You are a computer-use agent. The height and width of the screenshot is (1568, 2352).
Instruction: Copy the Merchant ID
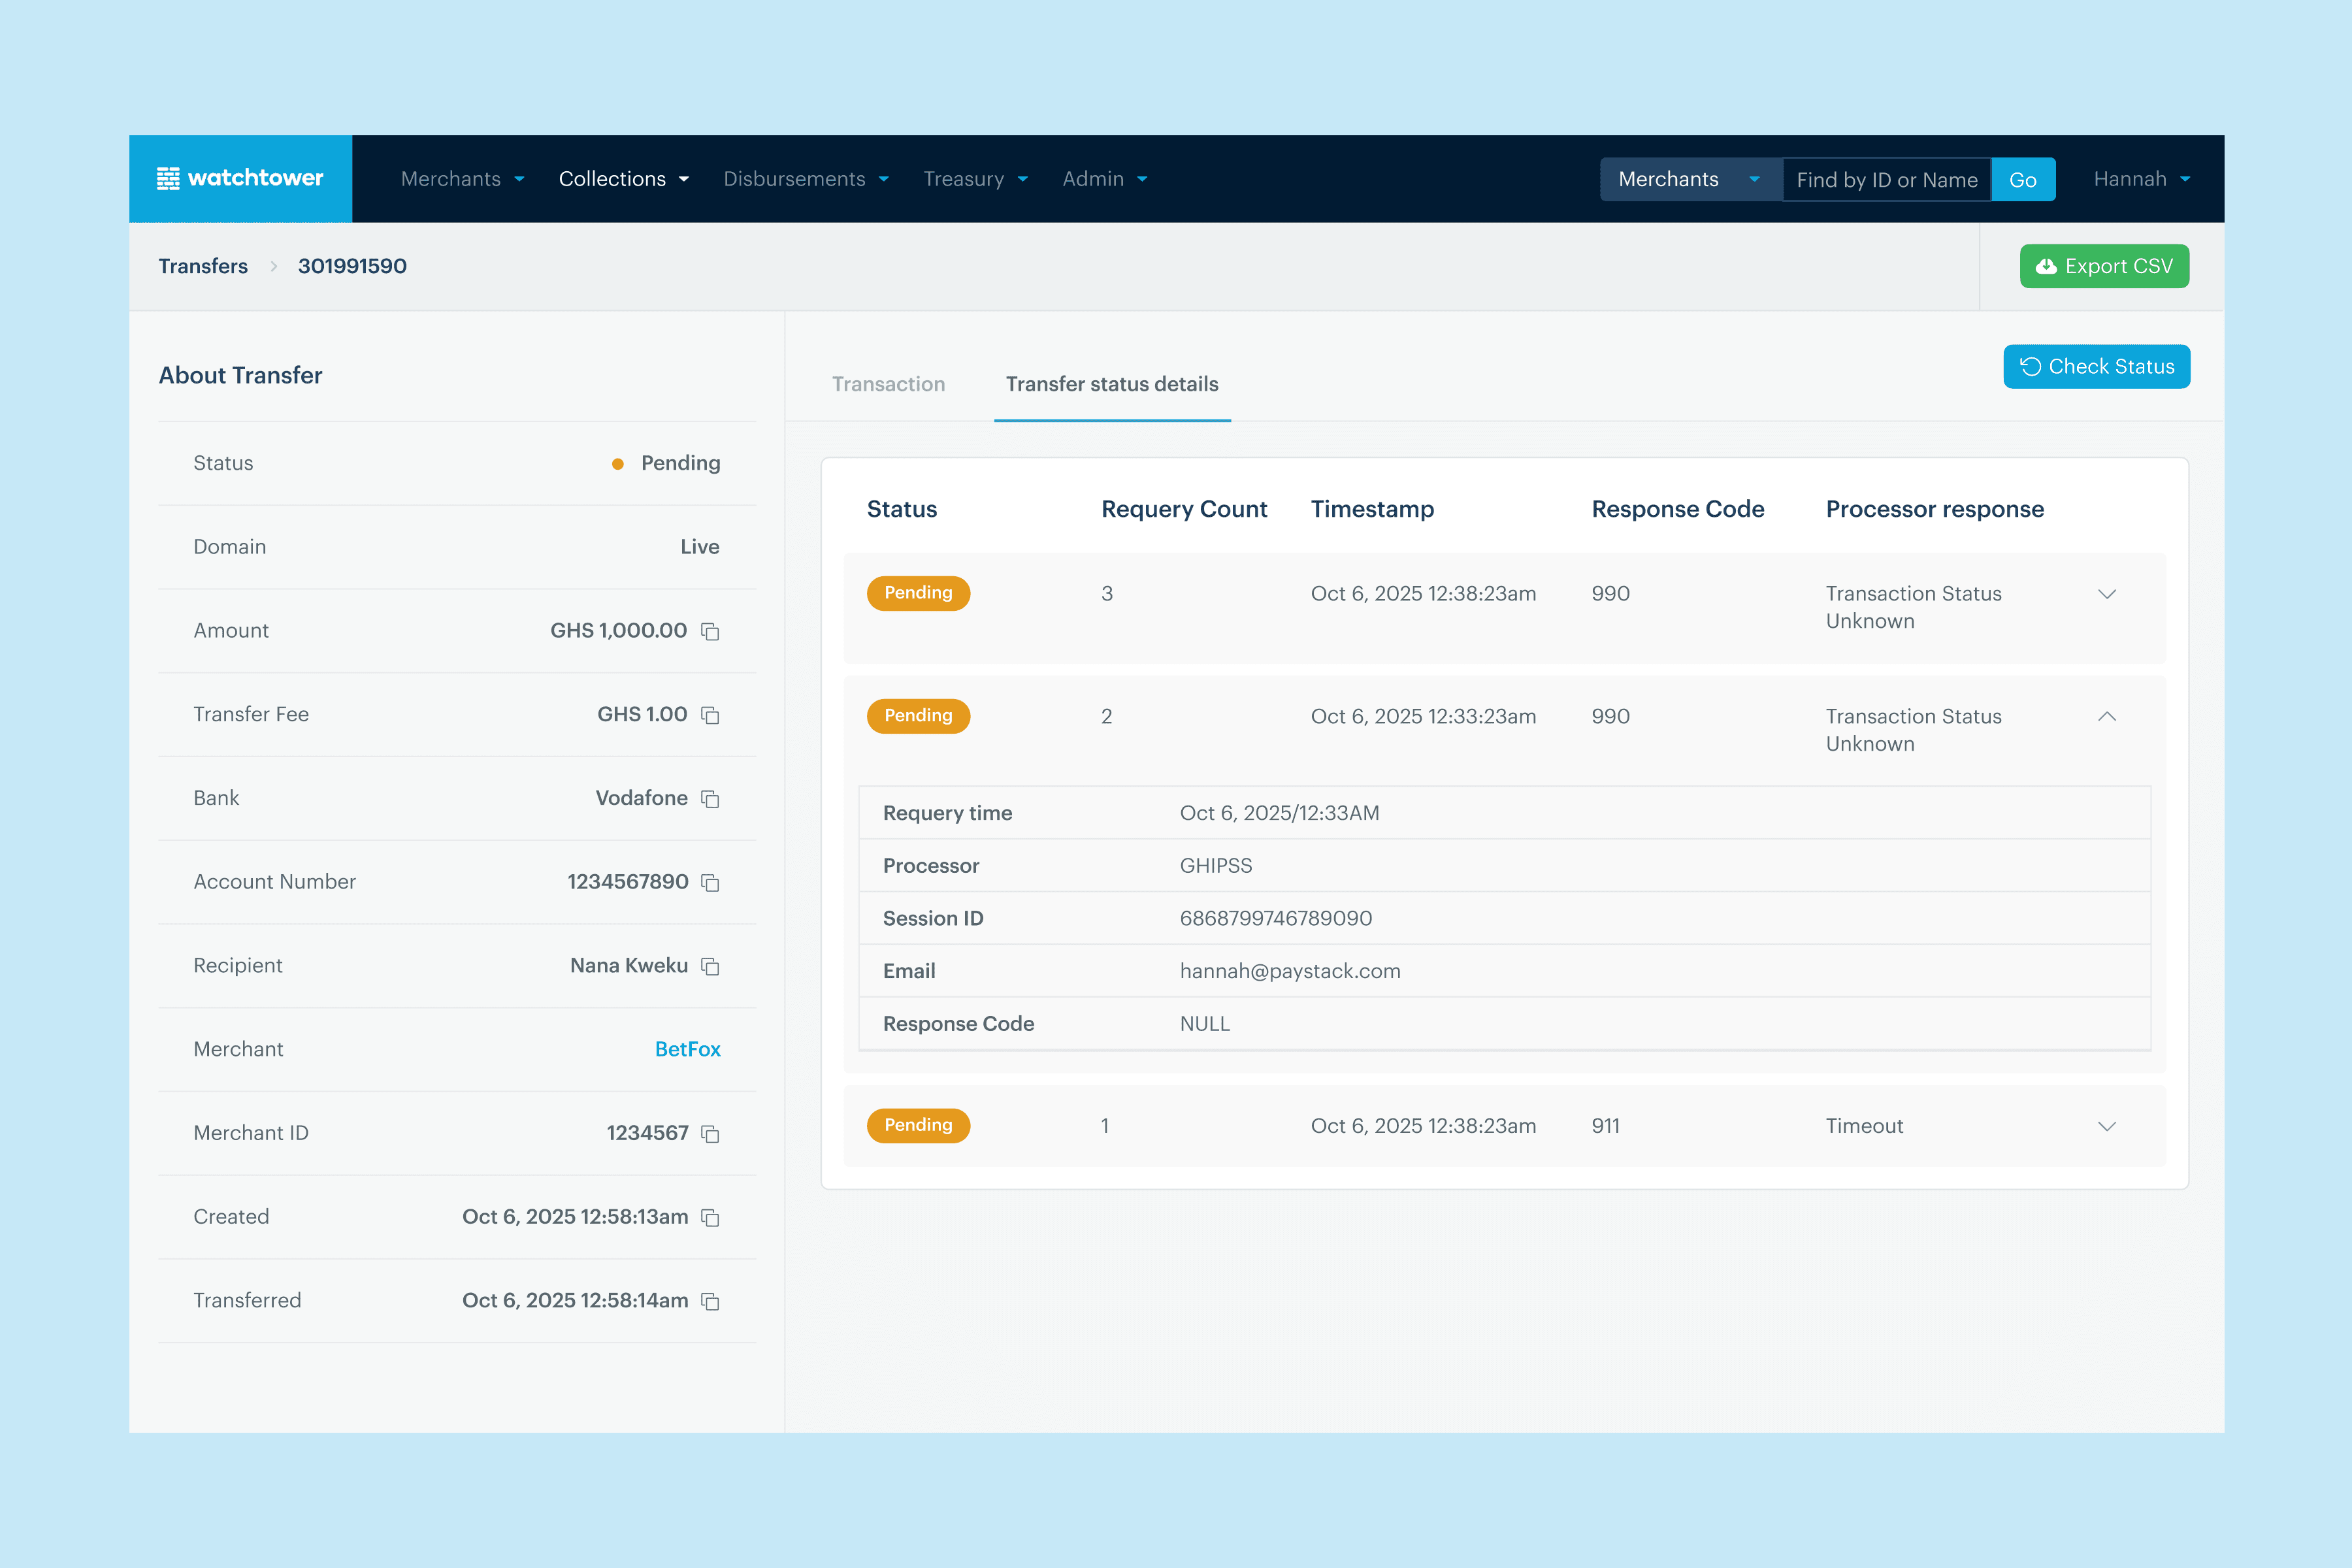pos(710,1133)
